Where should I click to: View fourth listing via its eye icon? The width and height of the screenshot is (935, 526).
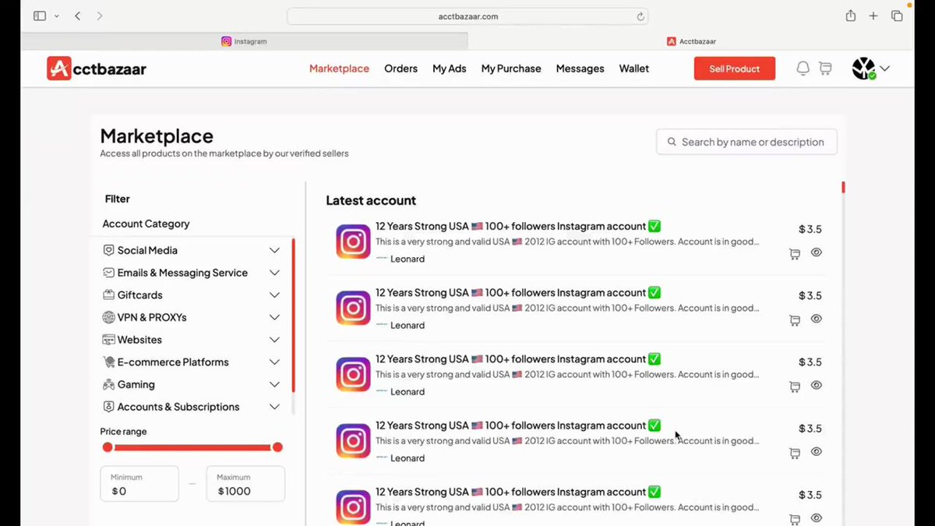817,451
